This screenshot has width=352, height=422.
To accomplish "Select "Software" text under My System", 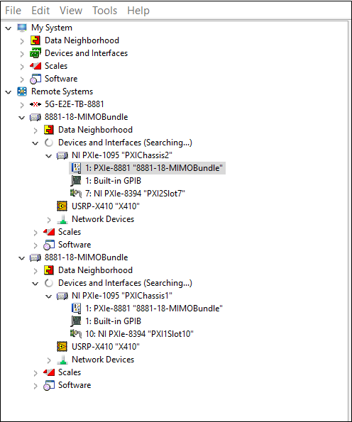I will coord(61,79).
